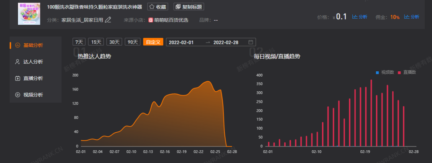Click the chart icon beside price analysis

355,17
